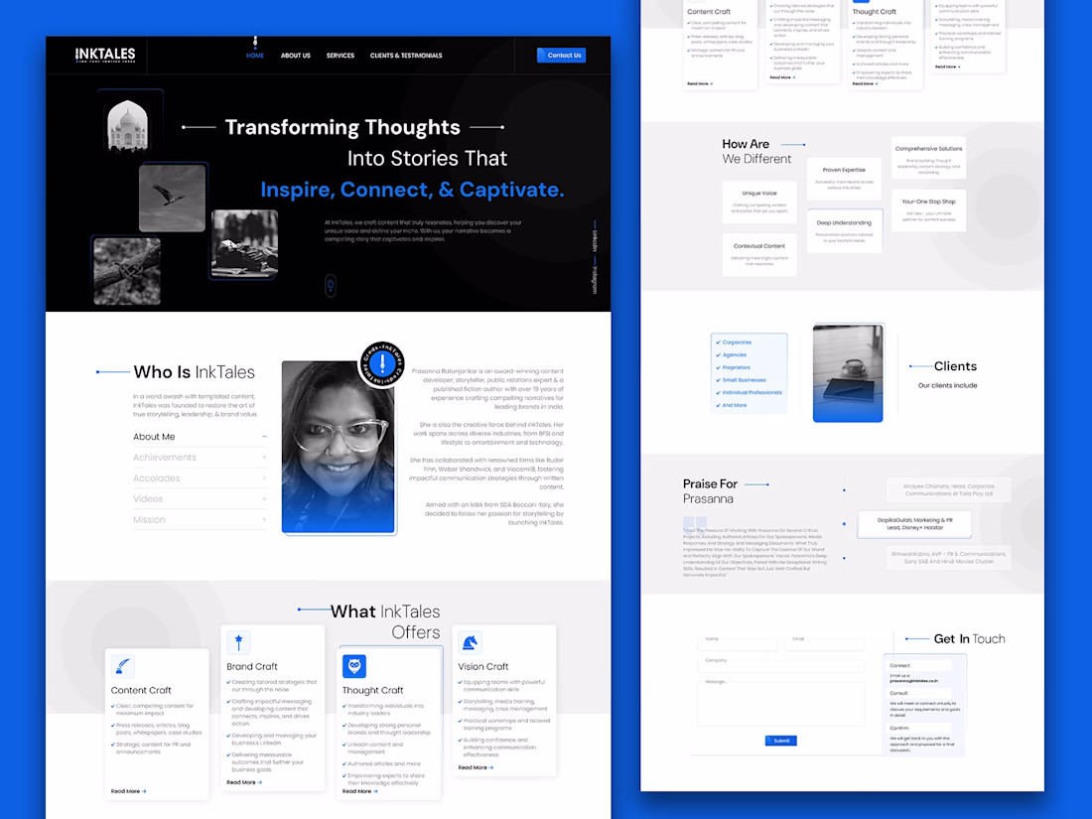The image size is (1092, 819).
Task: Click Read More on Content Craft card
Action: 128,791
